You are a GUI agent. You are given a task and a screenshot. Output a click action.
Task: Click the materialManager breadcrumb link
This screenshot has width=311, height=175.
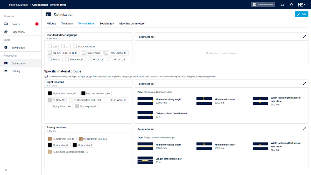pyautogui.click(x=18, y=5)
